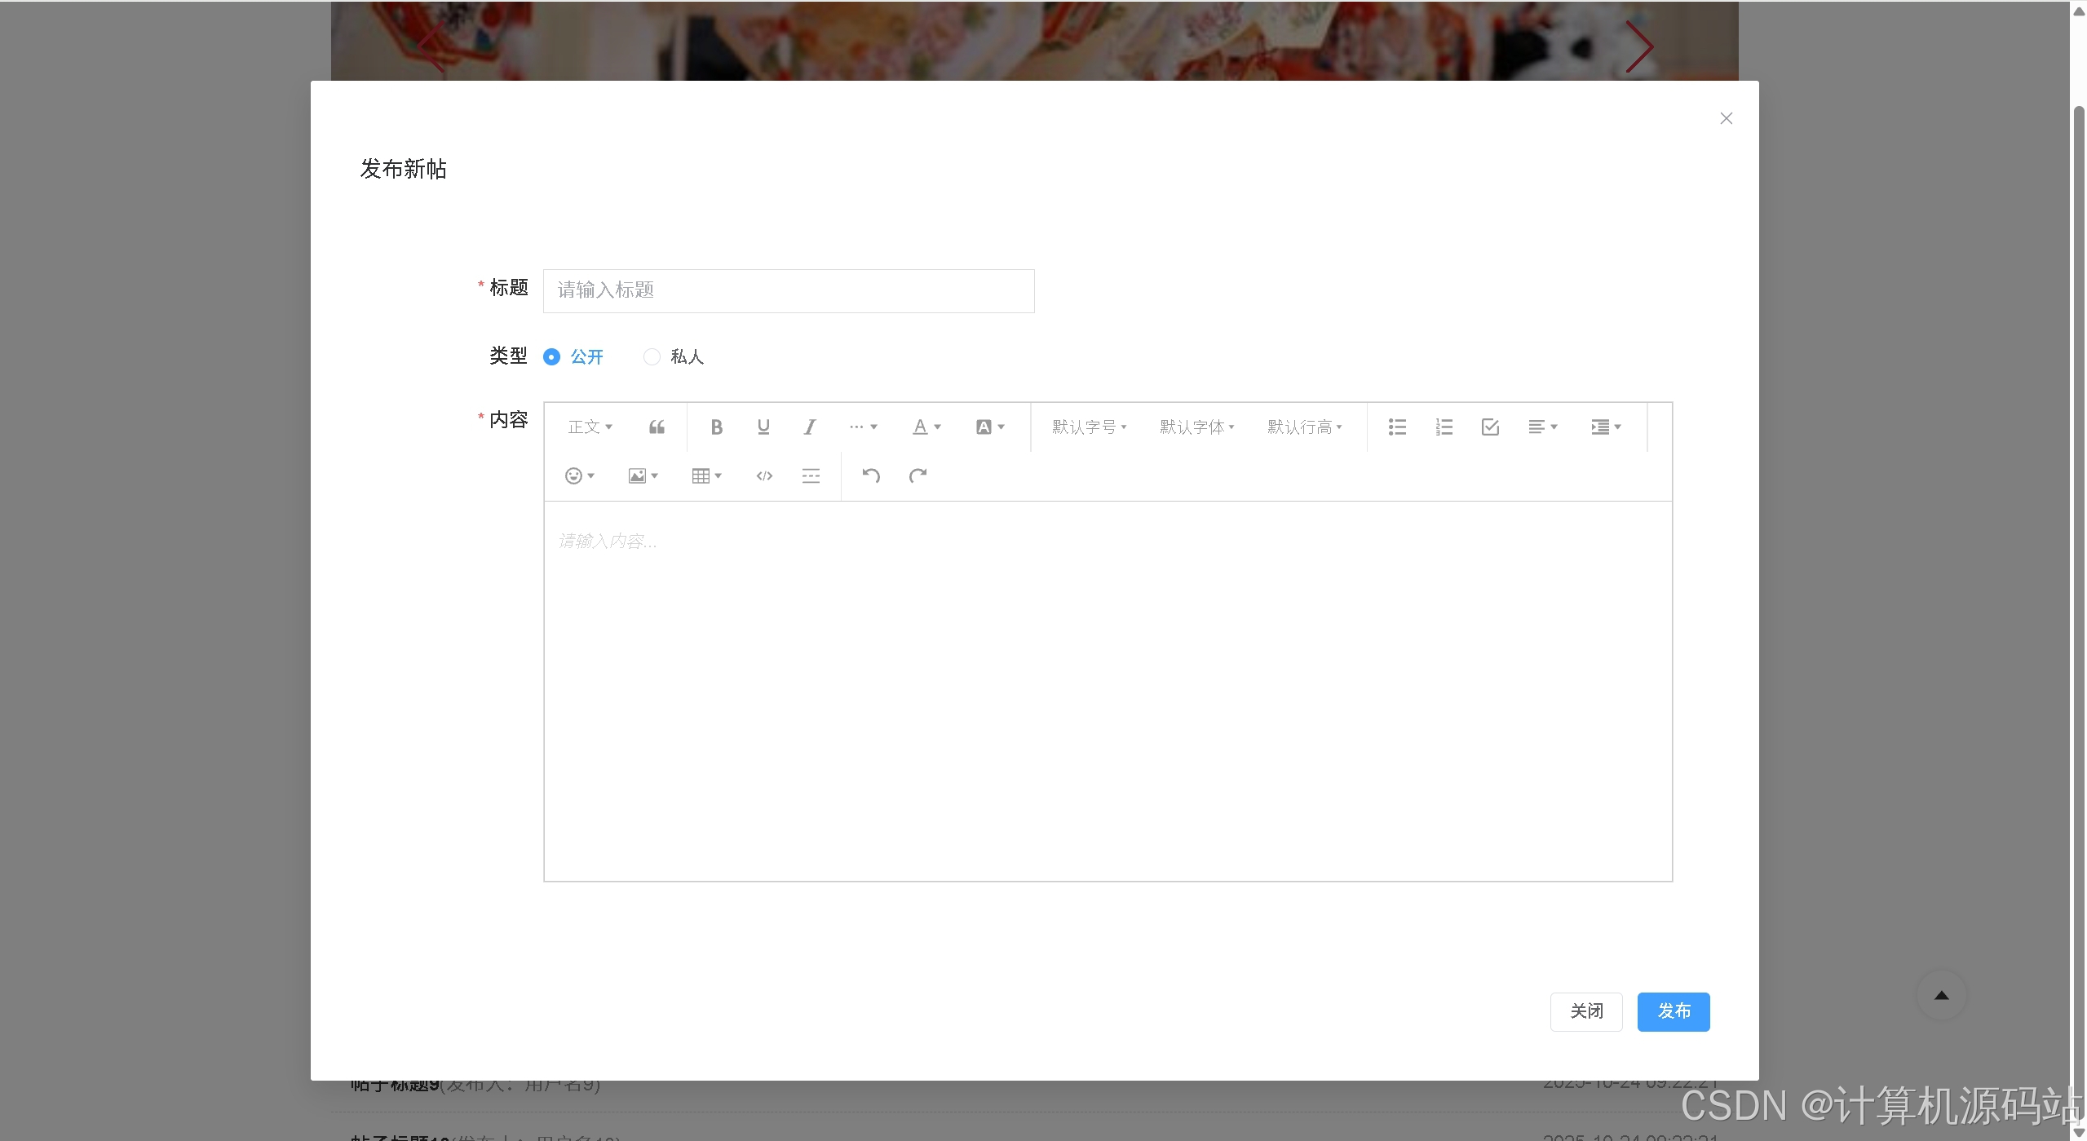Click the back-to-top round button

tap(1941, 995)
